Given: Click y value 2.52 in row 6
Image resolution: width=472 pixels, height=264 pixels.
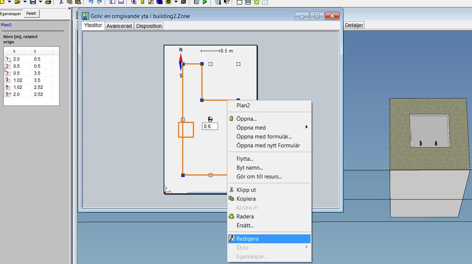Looking at the screenshot, I should (x=38, y=94).
